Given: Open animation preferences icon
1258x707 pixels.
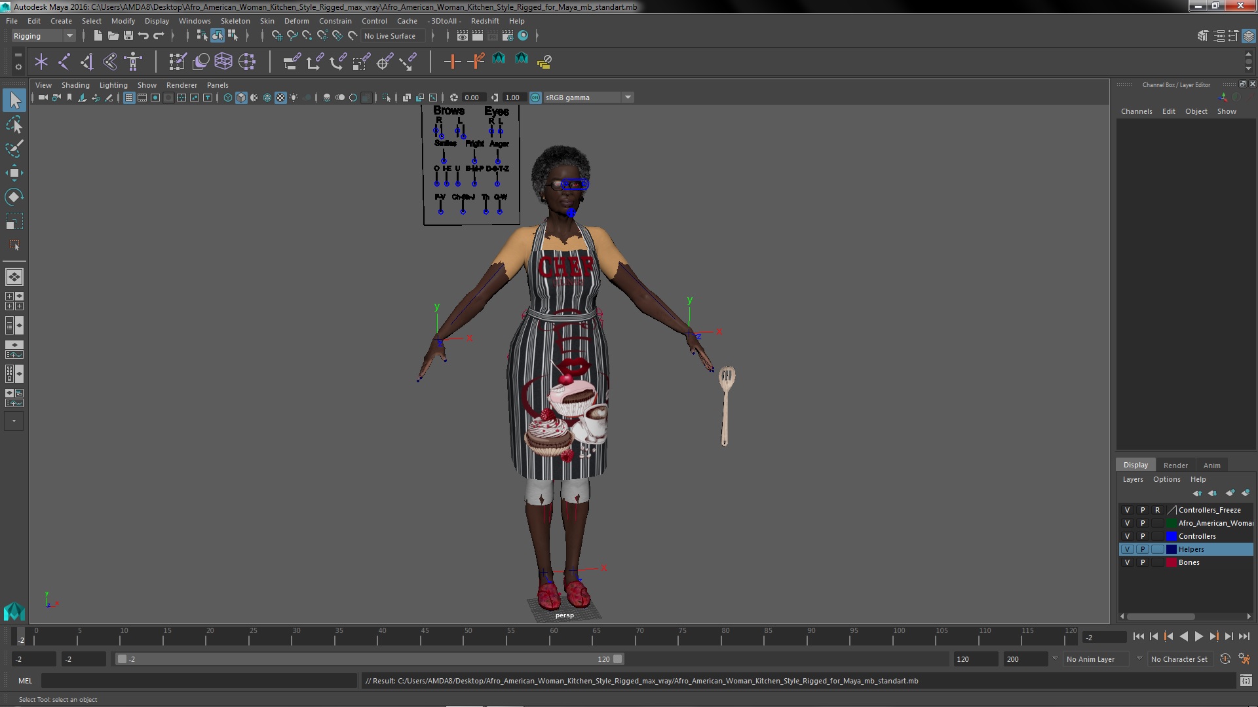Looking at the screenshot, I should tap(1244, 659).
